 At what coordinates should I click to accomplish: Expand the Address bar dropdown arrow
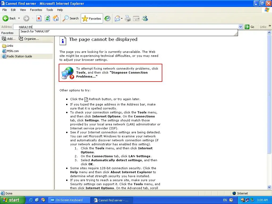tap(240, 27)
